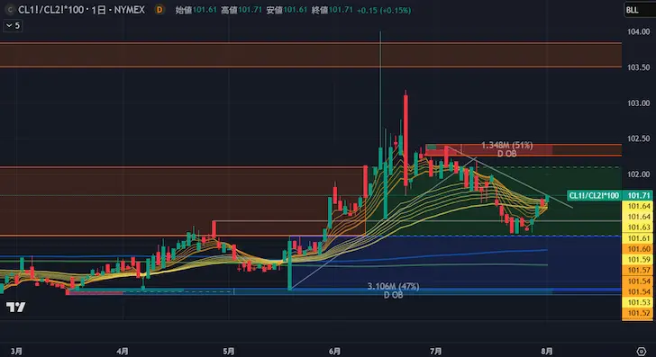
Task: Click the 1.348M (51%) order block label
Action: 507,146
